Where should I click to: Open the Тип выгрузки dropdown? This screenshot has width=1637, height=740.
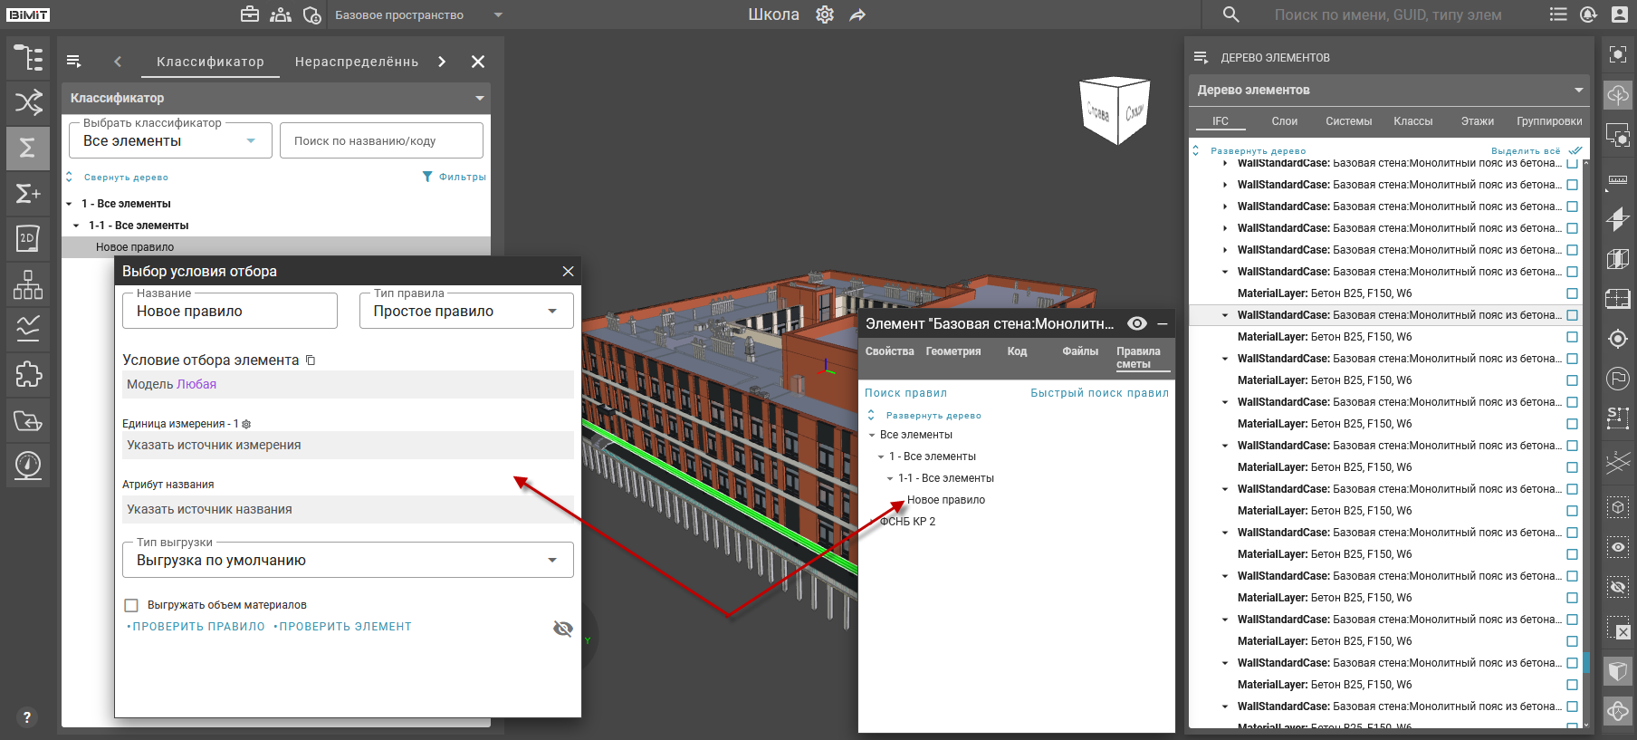coord(348,561)
